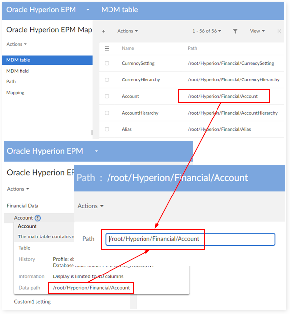Click inside the Path input field
Viewport: 290px width, 314px height.
click(x=190, y=239)
